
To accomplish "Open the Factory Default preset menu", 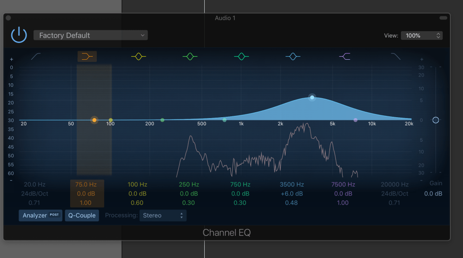I will (x=91, y=35).
